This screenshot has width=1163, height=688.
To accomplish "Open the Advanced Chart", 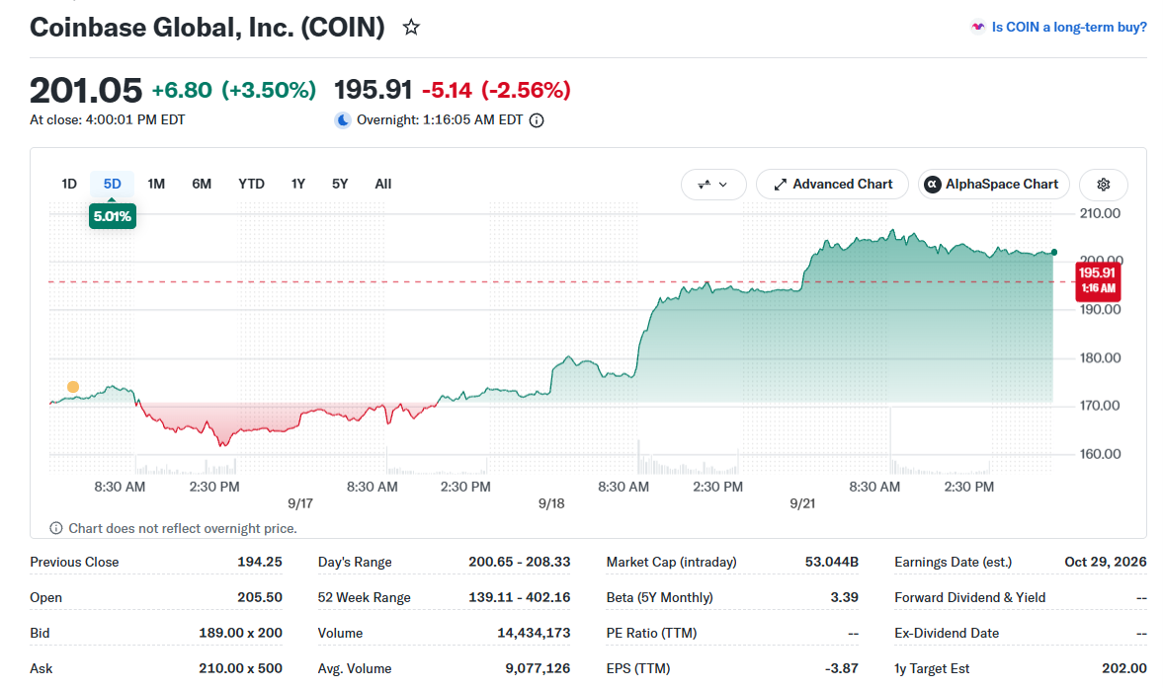I will (832, 185).
